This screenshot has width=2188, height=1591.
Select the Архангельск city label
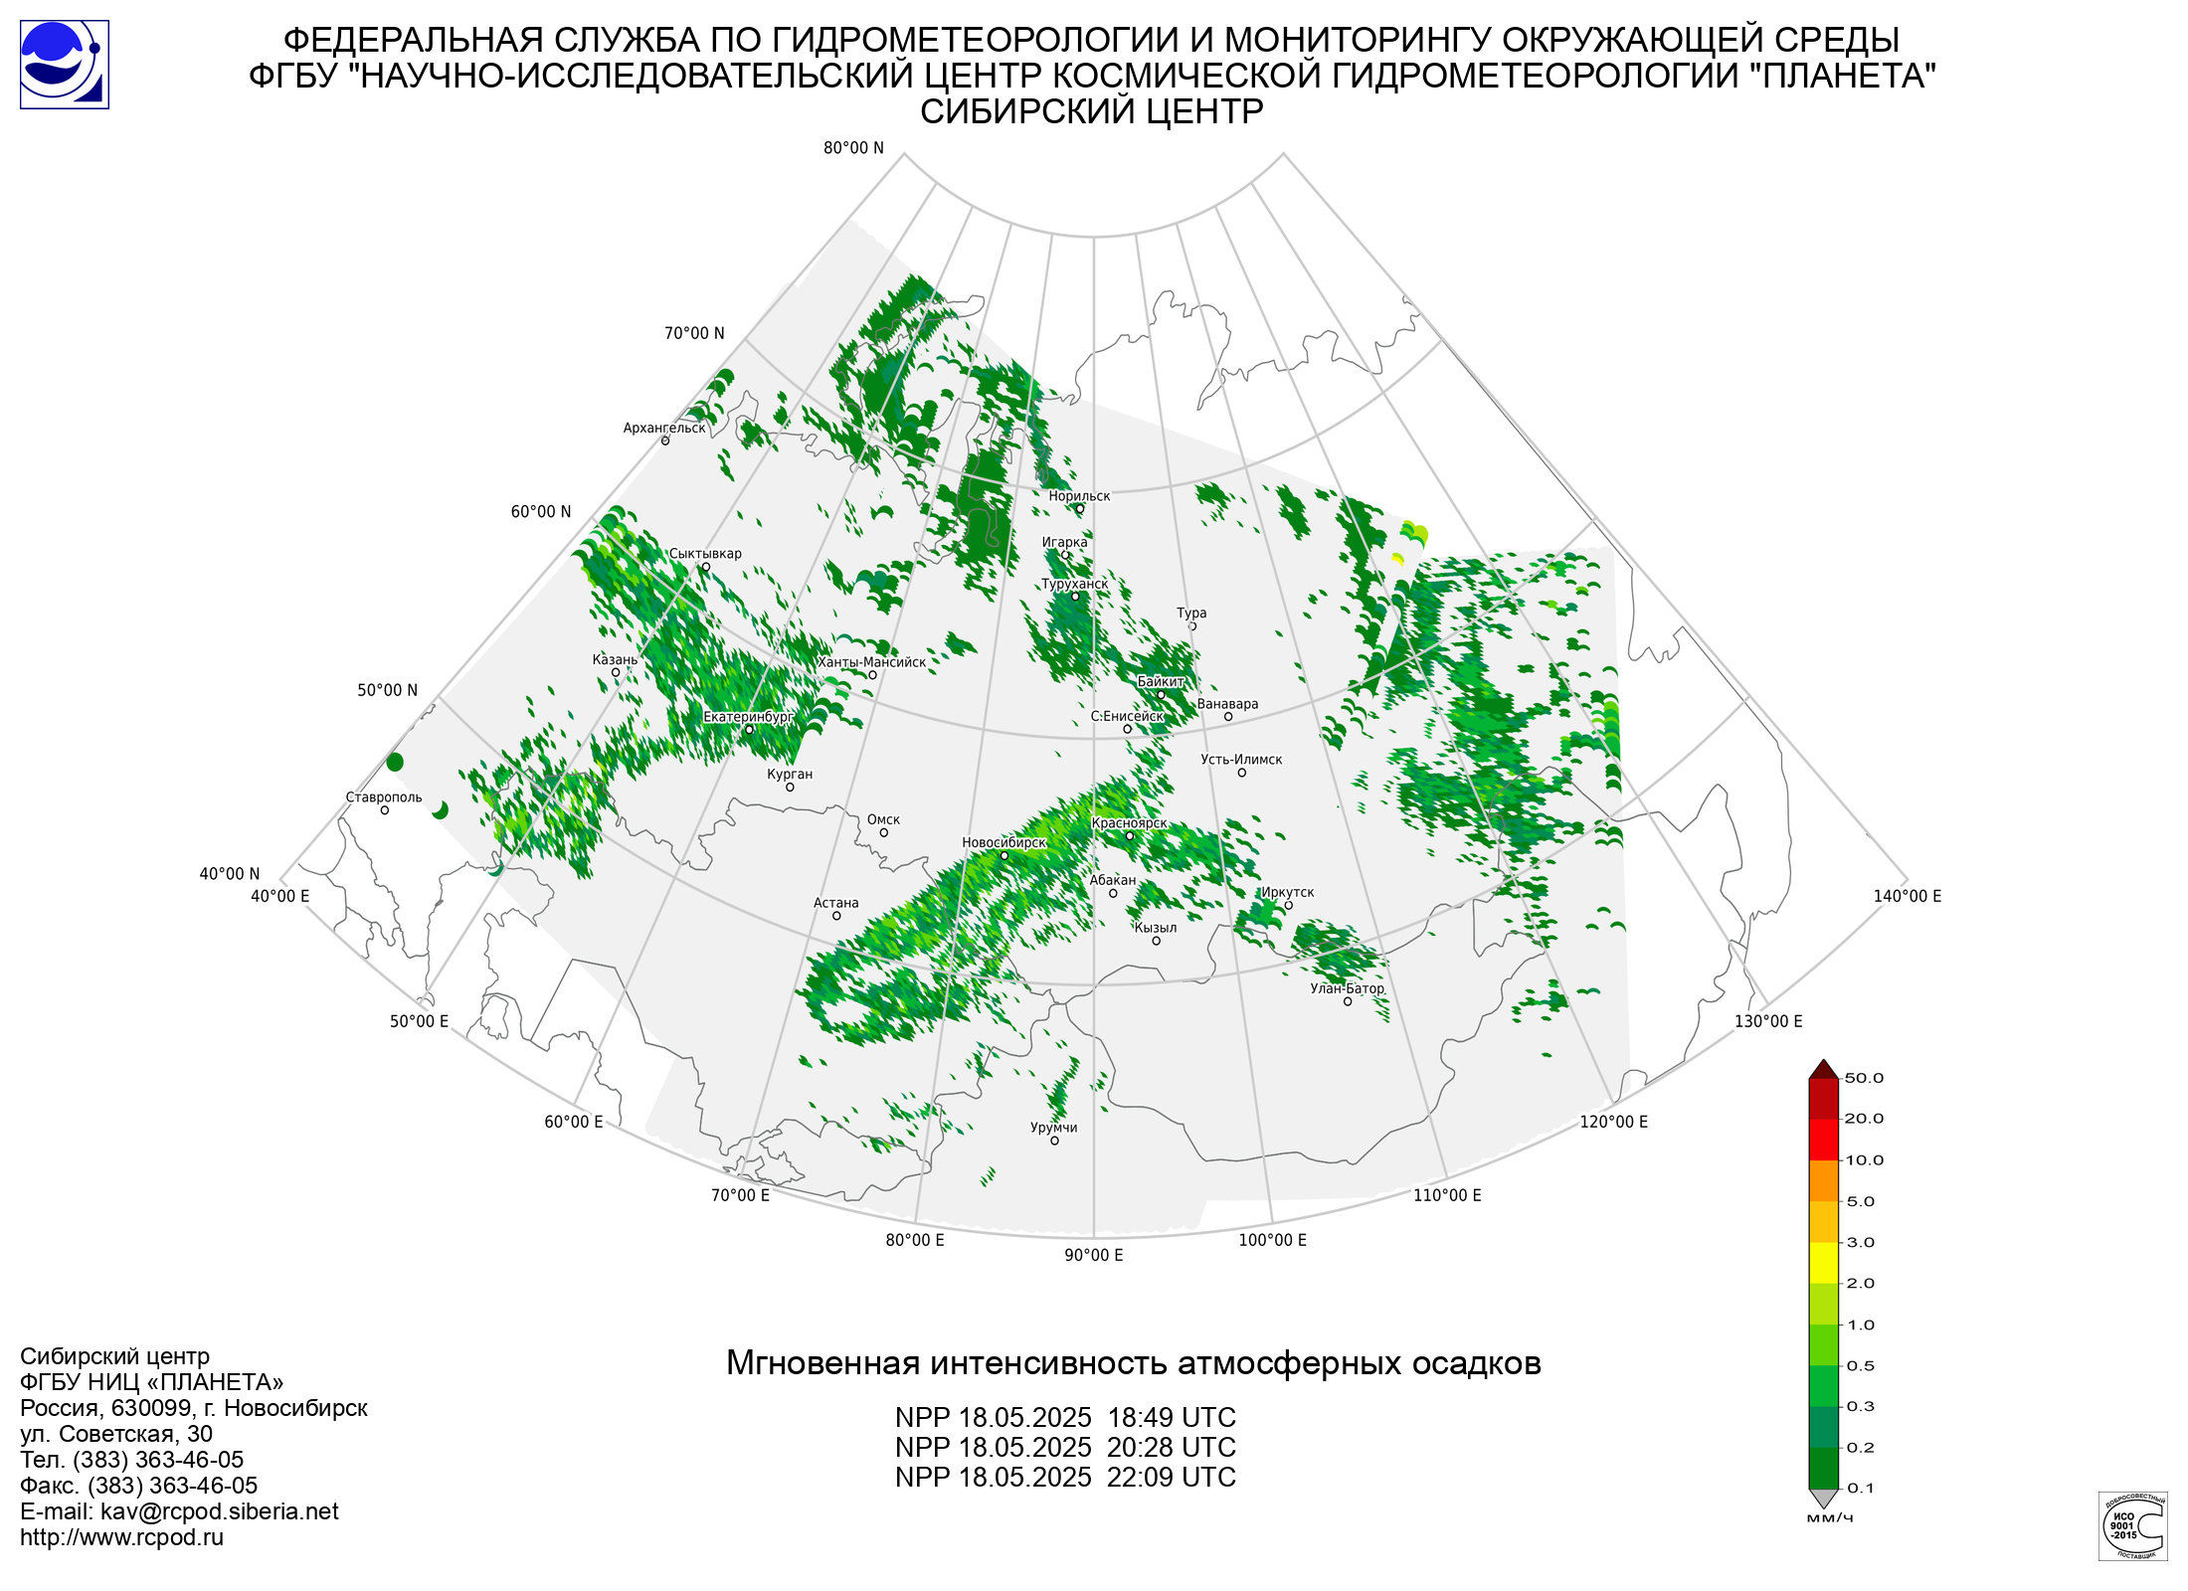click(664, 428)
